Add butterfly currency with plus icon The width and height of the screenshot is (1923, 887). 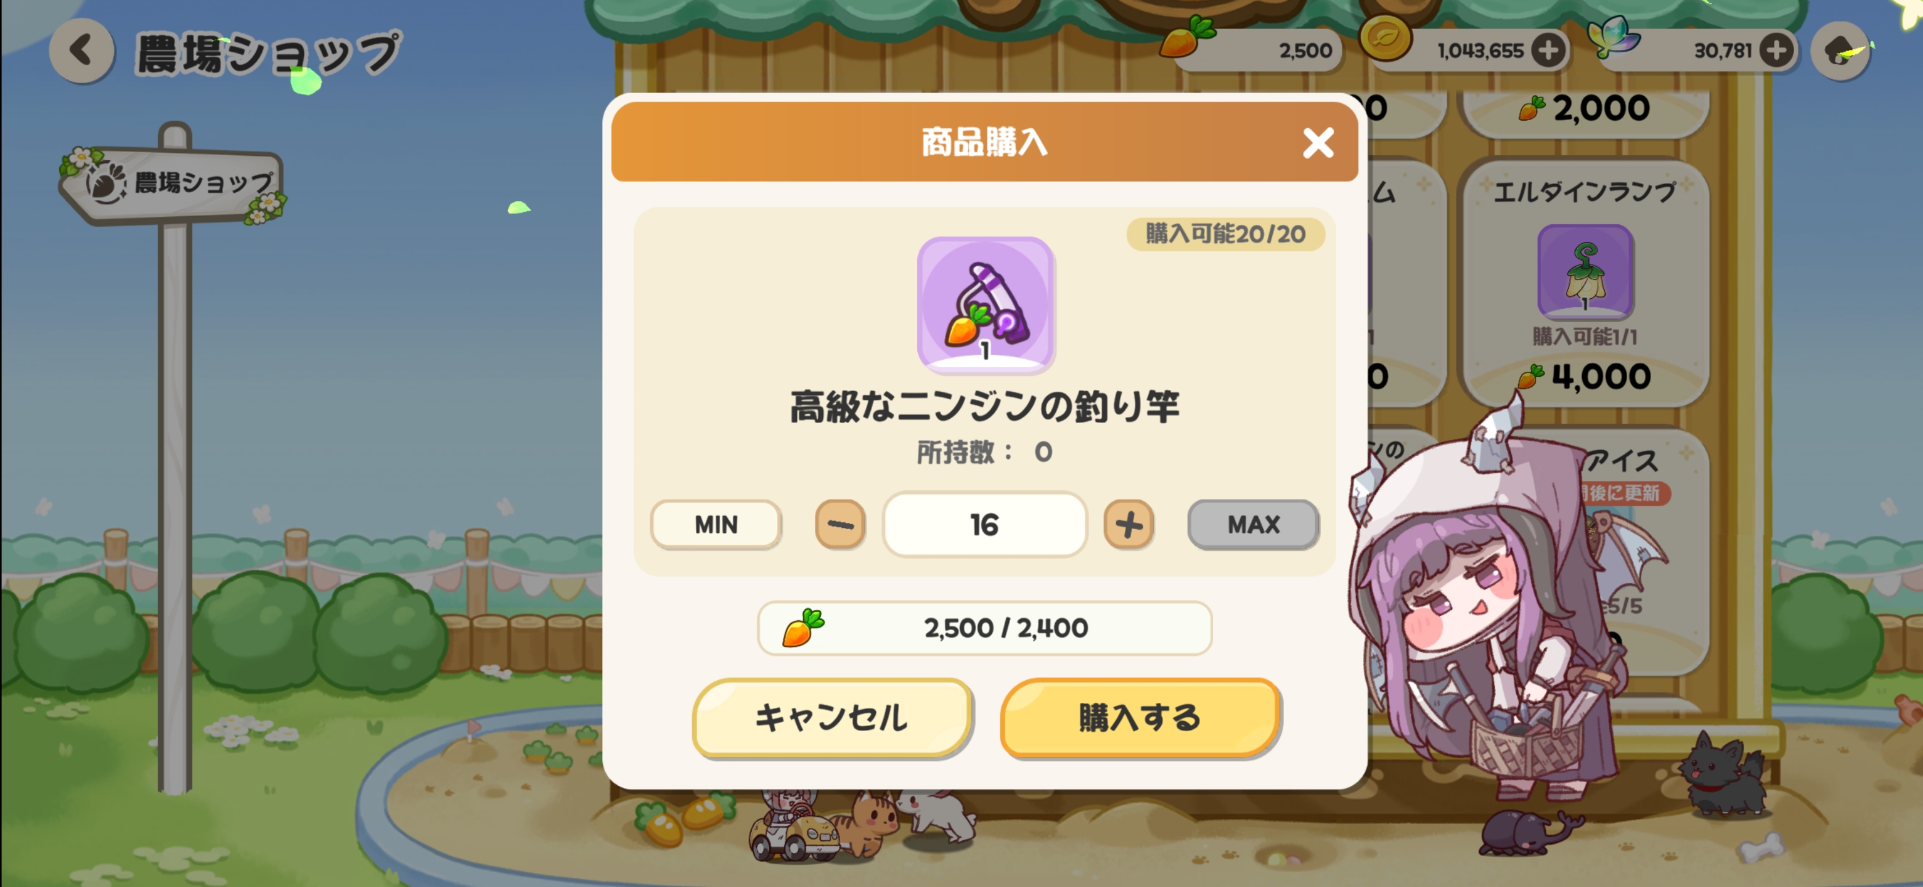(1776, 50)
